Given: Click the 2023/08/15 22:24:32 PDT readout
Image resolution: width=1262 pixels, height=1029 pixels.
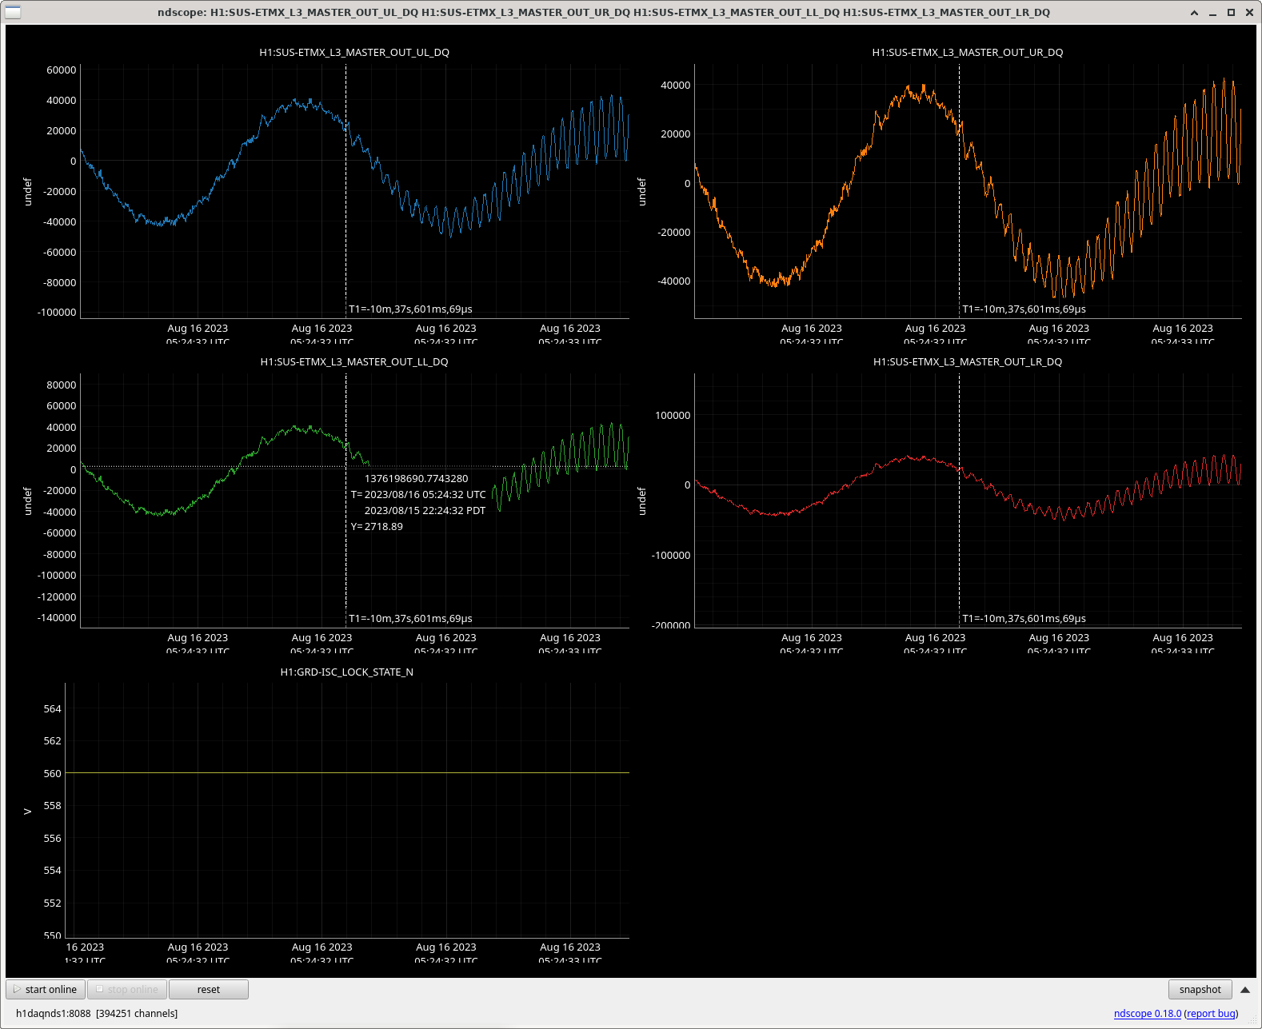Looking at the screenshot, I should click(x=425, y=510).
